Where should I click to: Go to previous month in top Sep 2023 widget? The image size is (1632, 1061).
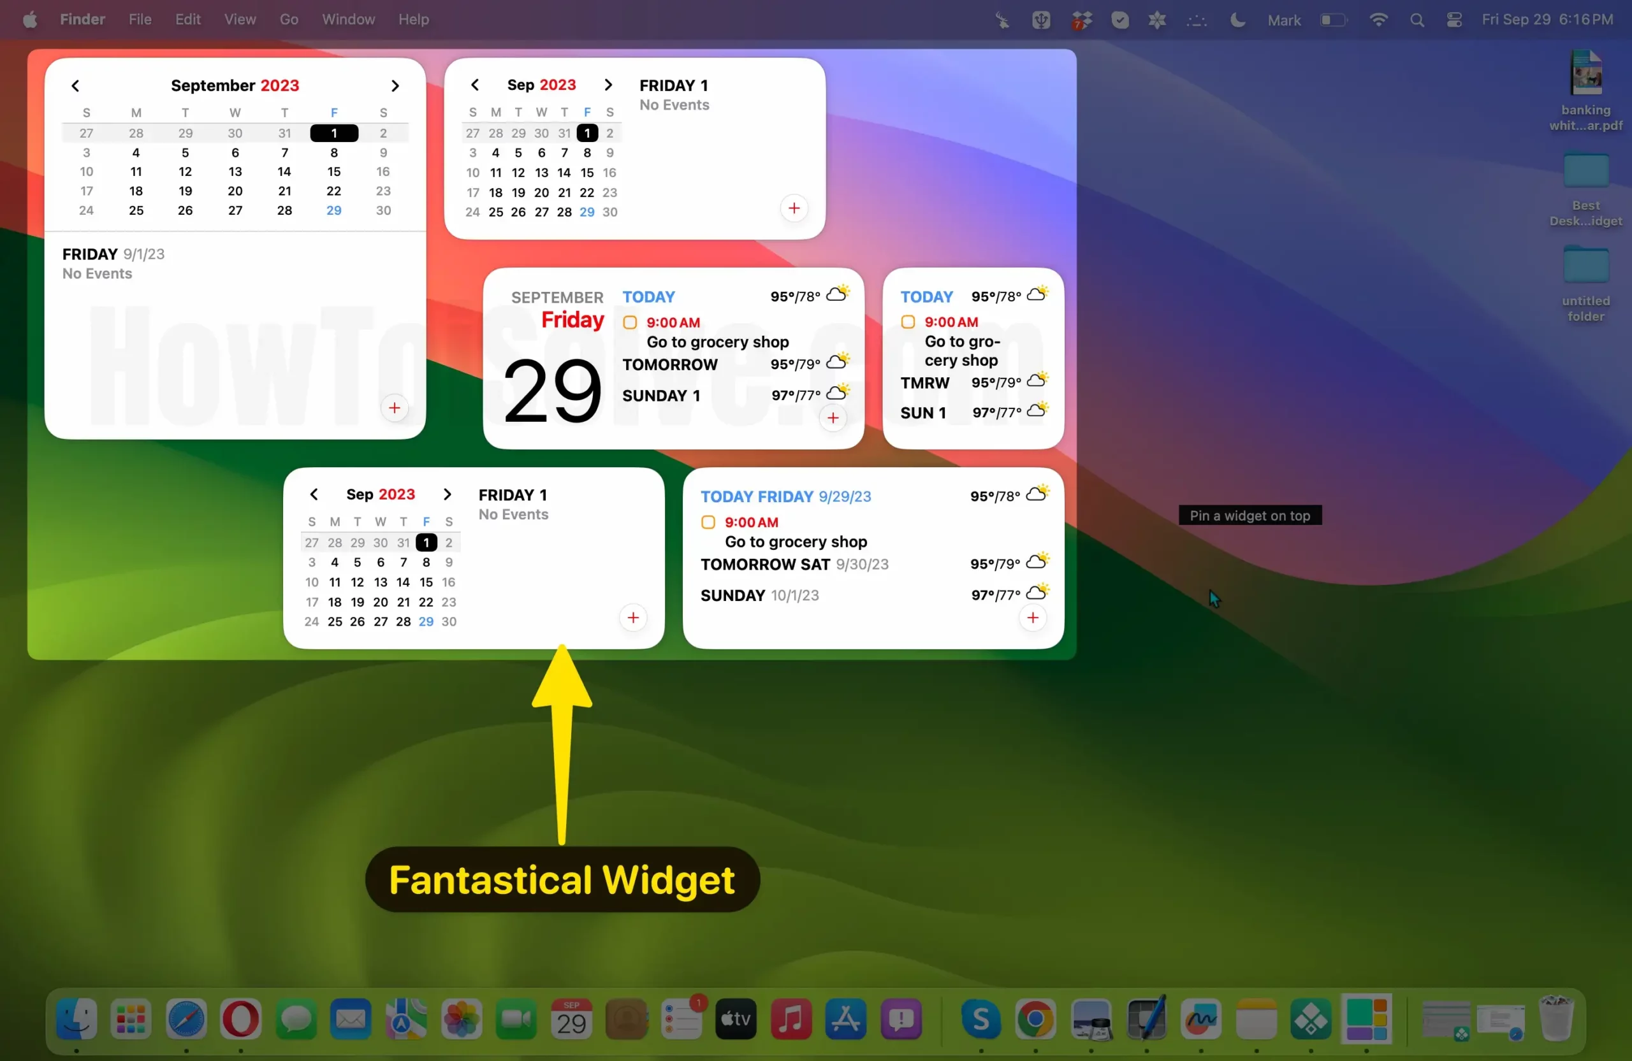coord(474,85)
